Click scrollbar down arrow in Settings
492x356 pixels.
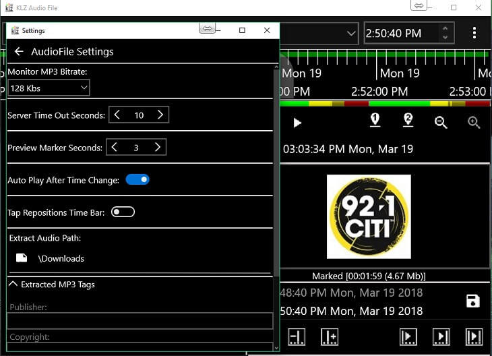(x=276, y=347)
